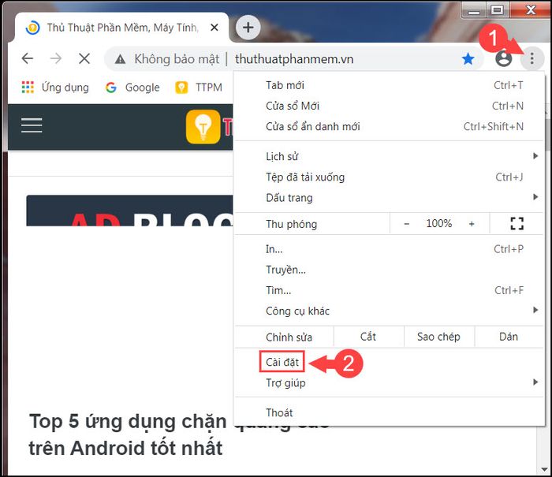
Task: Close the Thủ Thuật Phần Mềm tab
Action: 214,27
